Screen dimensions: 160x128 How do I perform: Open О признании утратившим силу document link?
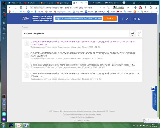pos(83,65)
